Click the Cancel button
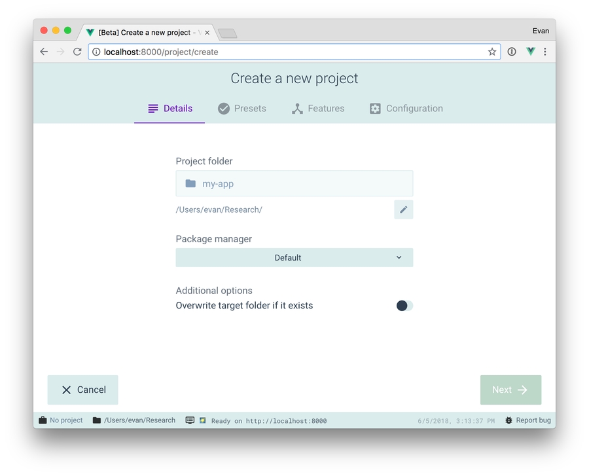The height and width of the screenshot is (476, 589). (x=83, y=390)
